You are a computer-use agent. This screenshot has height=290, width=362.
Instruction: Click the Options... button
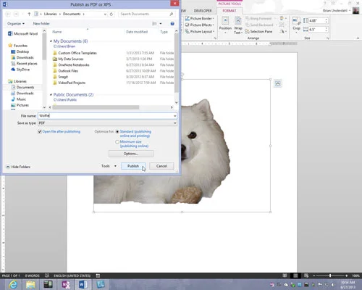click(131, 154)
